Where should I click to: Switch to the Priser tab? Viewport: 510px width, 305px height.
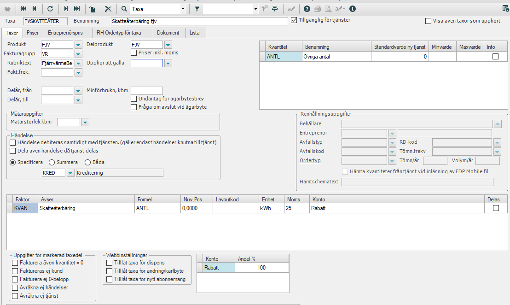point(33,33)
